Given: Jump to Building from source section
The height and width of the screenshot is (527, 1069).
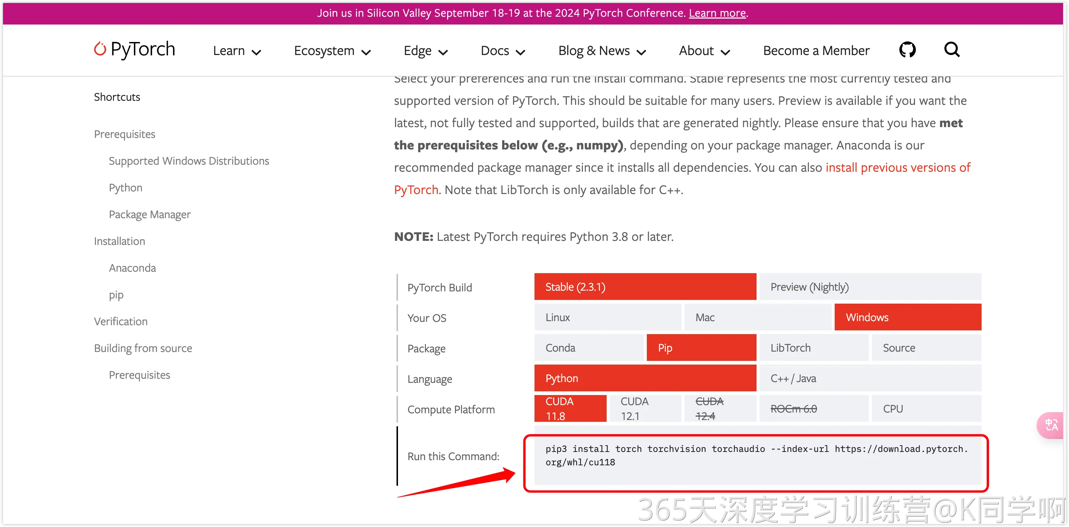Looking at the screenshot, I should [143, 348].
